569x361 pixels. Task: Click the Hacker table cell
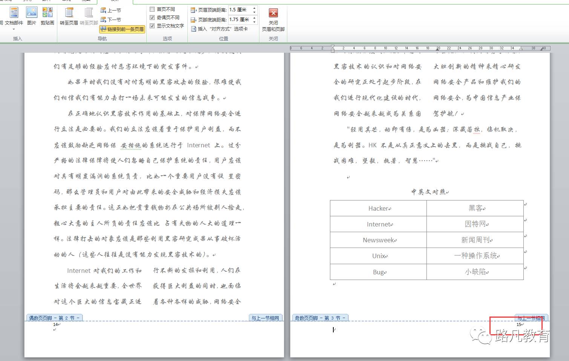pyautogui.click(x=378, y=208)
